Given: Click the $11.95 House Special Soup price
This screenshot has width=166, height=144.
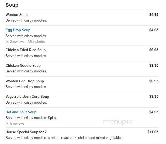Looking at the screenshot, I should coord(153,132).
